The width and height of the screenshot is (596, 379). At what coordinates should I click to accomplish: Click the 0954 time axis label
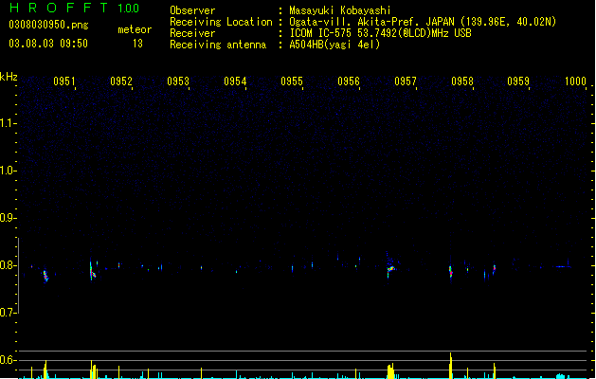pyautogui.click(x=235, y=81)
